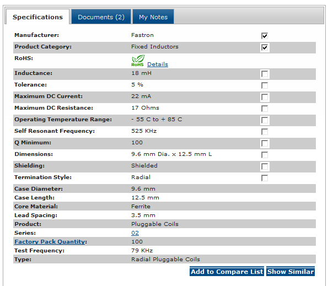Open the RoHS Details link
This screenshot has width=328, height=286.
point(158,64)
